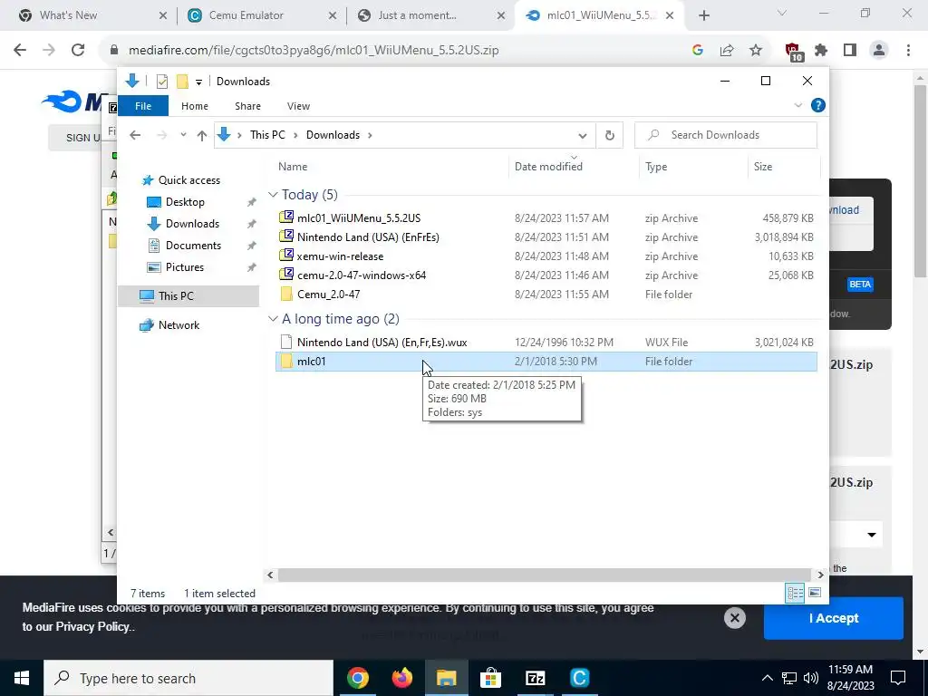Click the Properties quick access toolbar icon
Image resolution: width=928 pixels, height=696 pixels.
(x=161, y=82)
